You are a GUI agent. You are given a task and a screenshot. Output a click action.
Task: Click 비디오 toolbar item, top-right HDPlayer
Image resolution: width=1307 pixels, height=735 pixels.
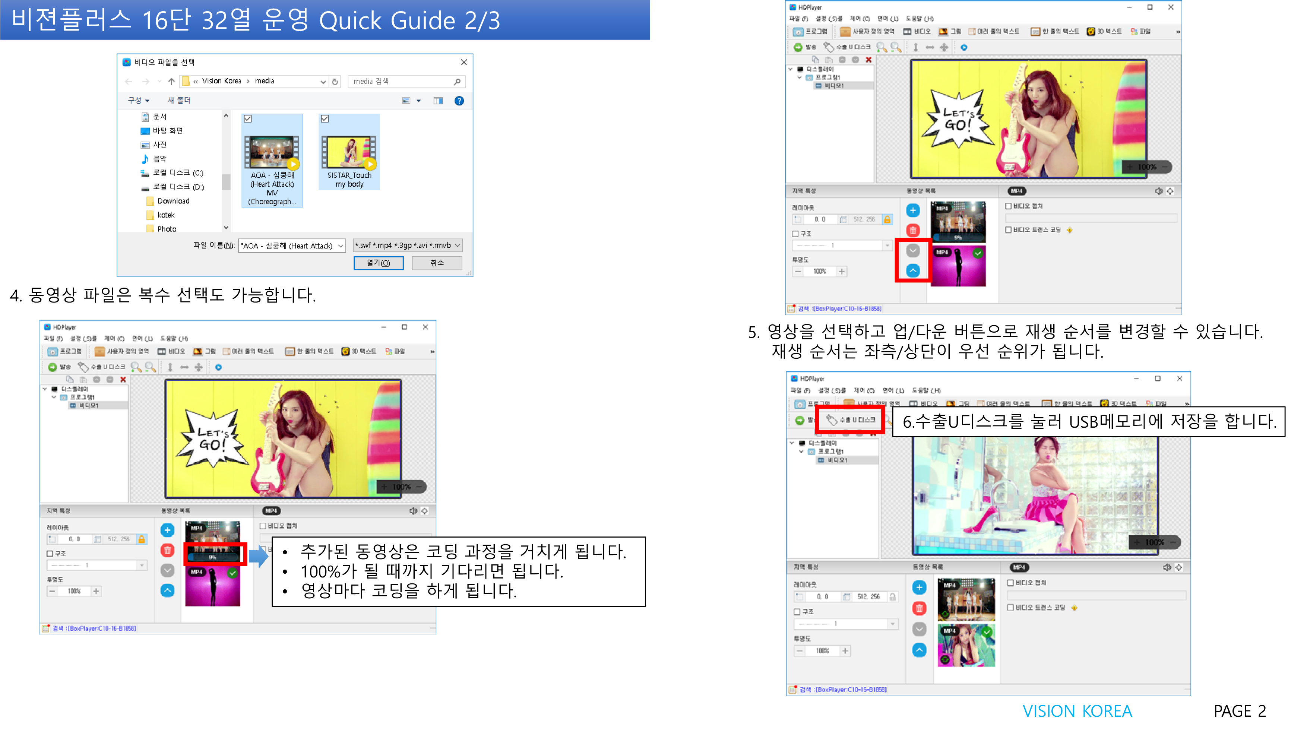click(917, 31)
